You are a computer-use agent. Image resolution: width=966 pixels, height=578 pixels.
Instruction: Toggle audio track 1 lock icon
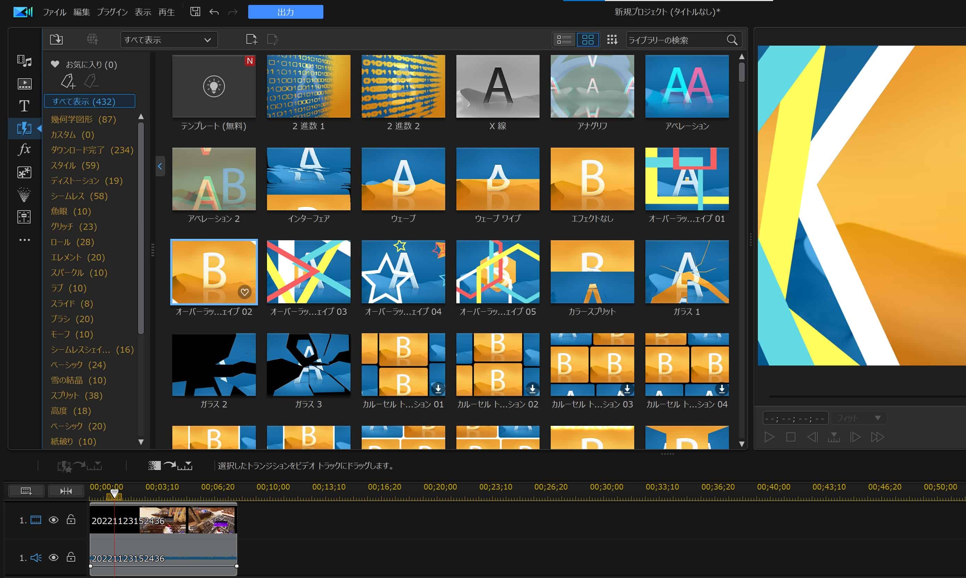click(x=71, y=557)
